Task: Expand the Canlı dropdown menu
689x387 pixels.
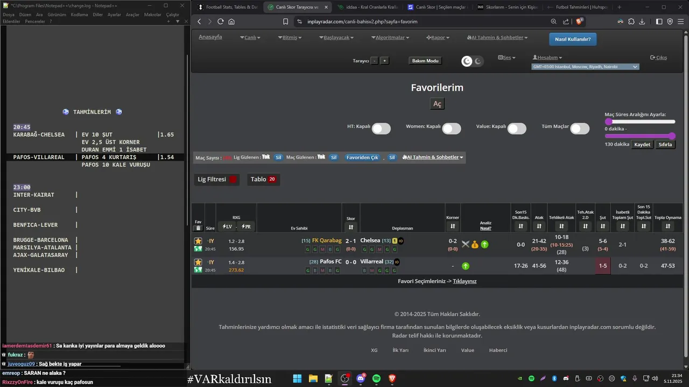Action: (250, 38)
